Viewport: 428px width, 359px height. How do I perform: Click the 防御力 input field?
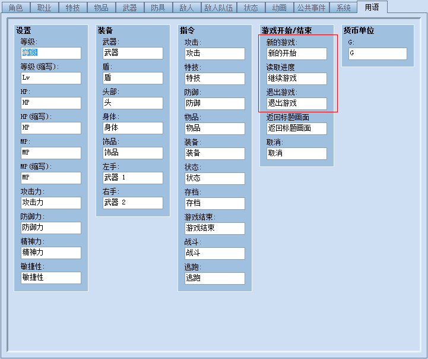point(51,228)
